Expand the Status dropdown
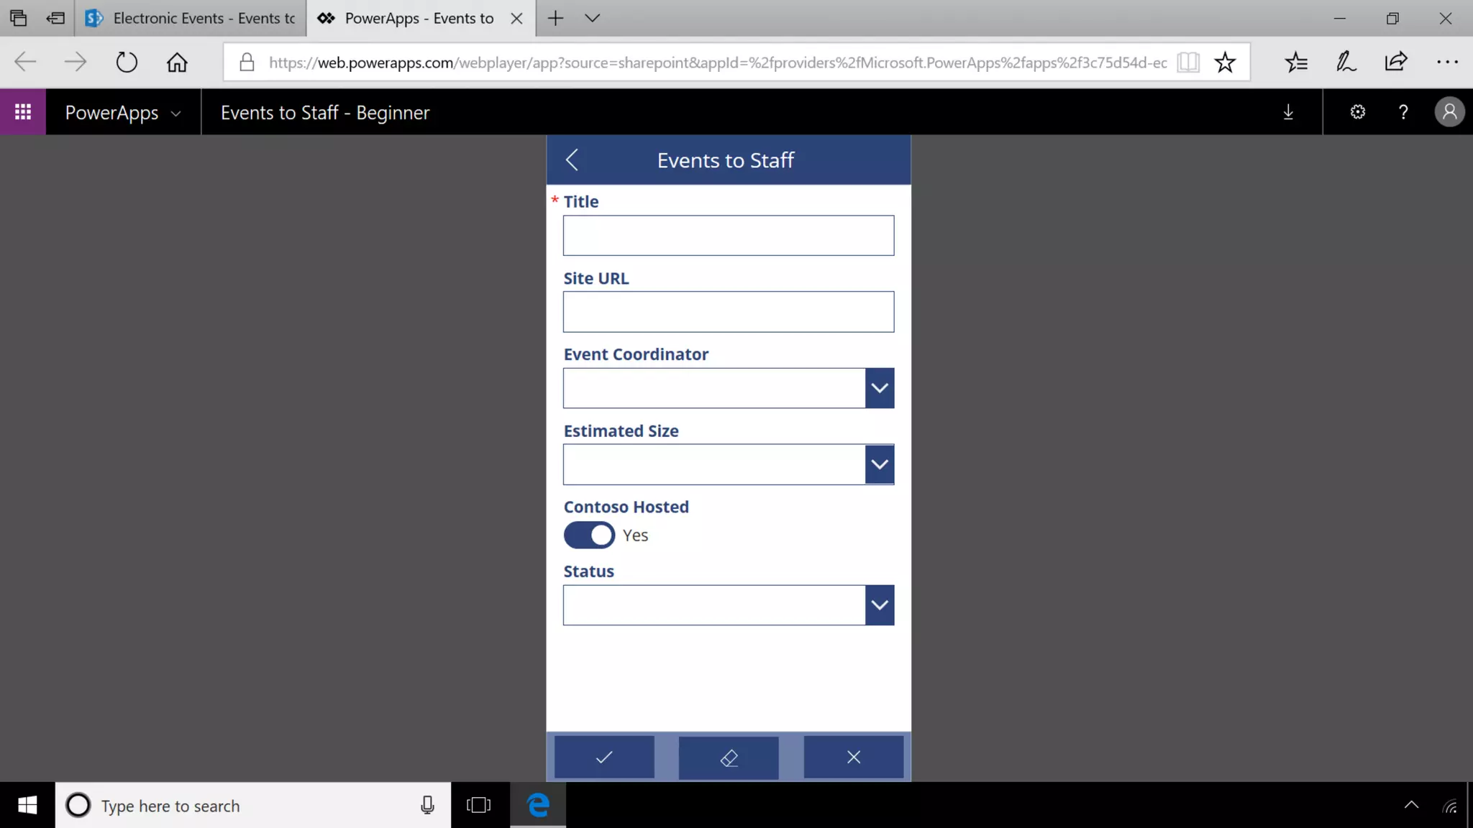Screen dimensions: 1473x828 coord(879,605)
